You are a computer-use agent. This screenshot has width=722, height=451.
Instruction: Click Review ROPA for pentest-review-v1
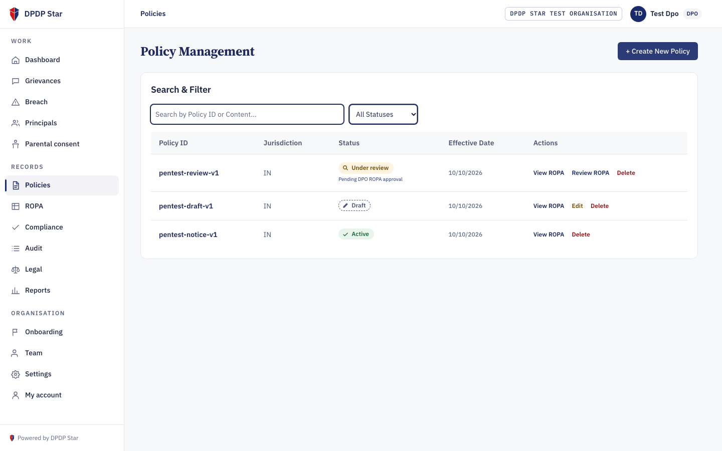click(x=591, y=173)
